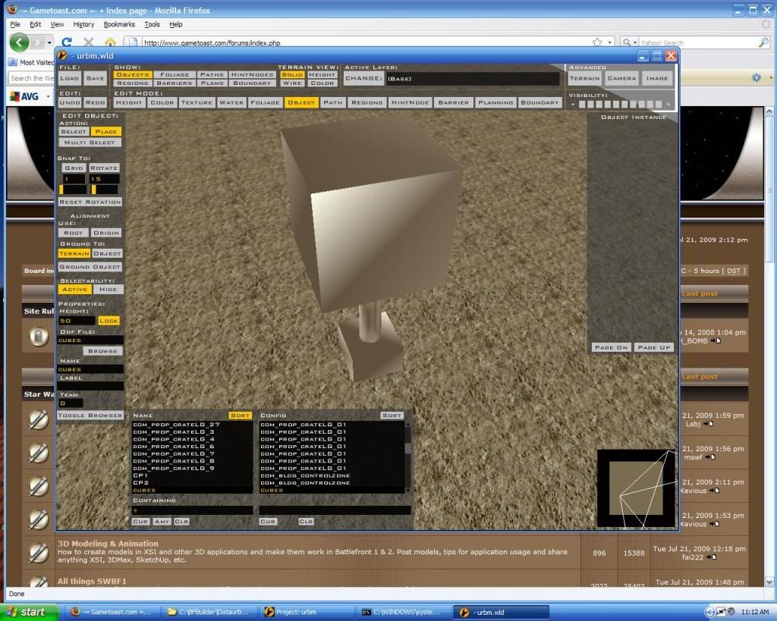The image size is (777, 621).
Task: Click Windows Start button
Action: click(x=30, y=612)
